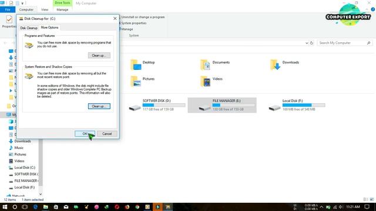The image size is (376, 211).
Task: Select the More Options tab
Action: point(49,28)
